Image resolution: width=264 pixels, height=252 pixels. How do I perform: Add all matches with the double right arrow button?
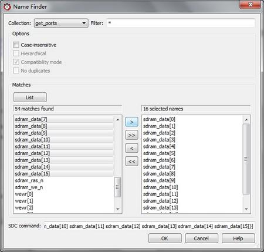click(x=131, y=135)
